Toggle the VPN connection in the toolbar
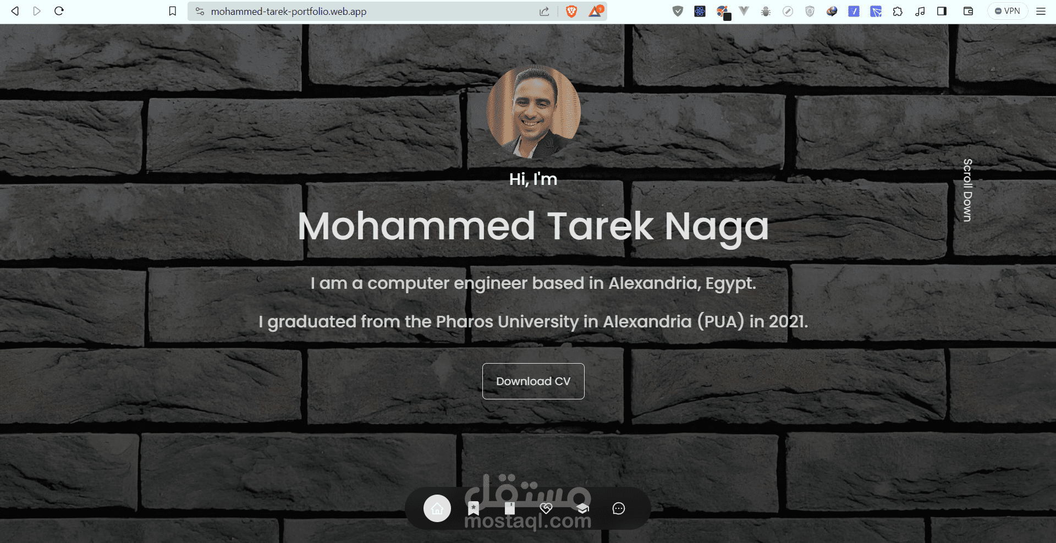The height and width of the screenshot is (543, 1056). point(1008,11)
